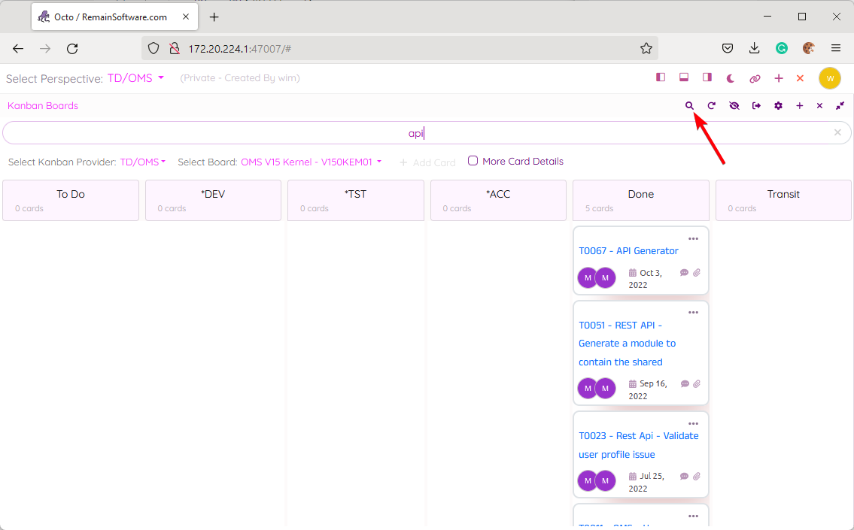
Task: Toggle the left panel layout icon
Action: pyautogui.click(x=661, y=77)
